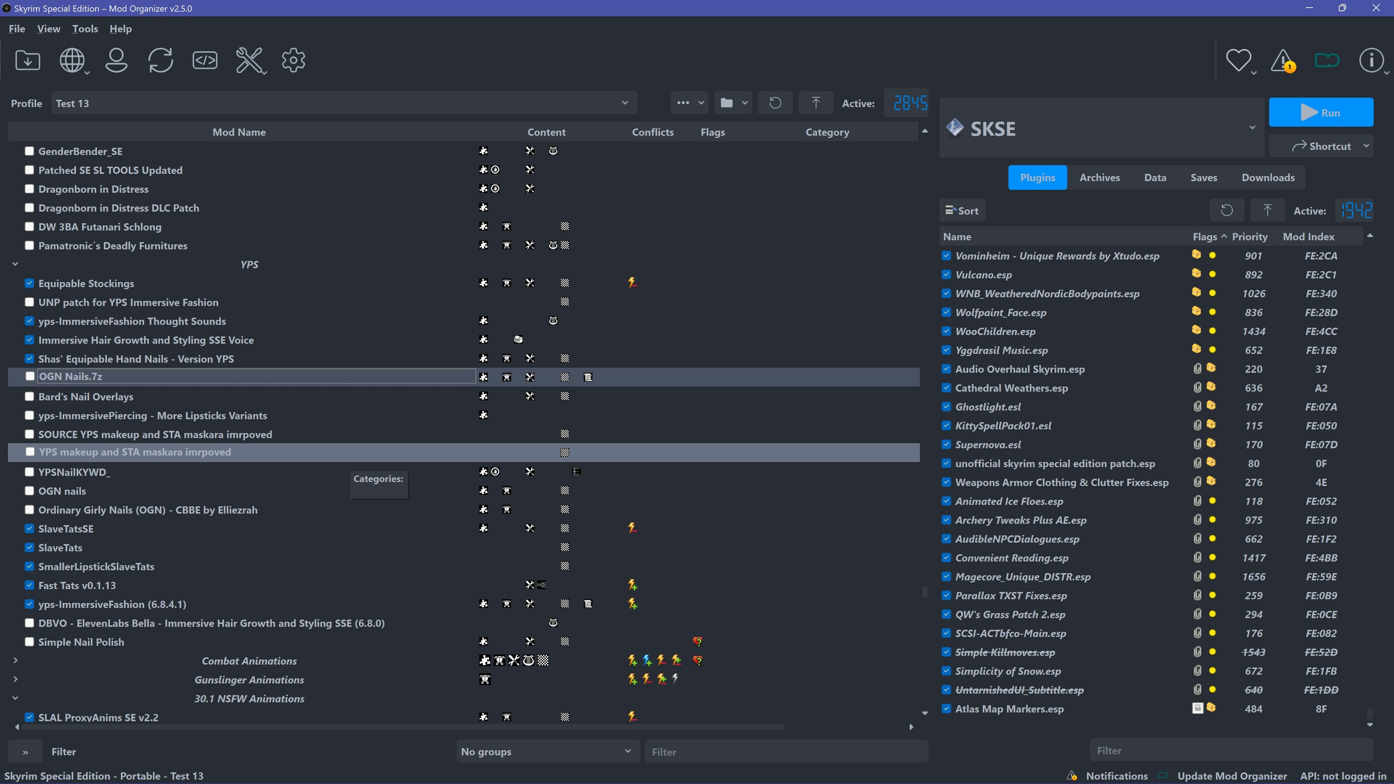Viewport: 1394px width, 784px height.
Task: Click the refresh arrows toolbar icon
Action: 161,60
